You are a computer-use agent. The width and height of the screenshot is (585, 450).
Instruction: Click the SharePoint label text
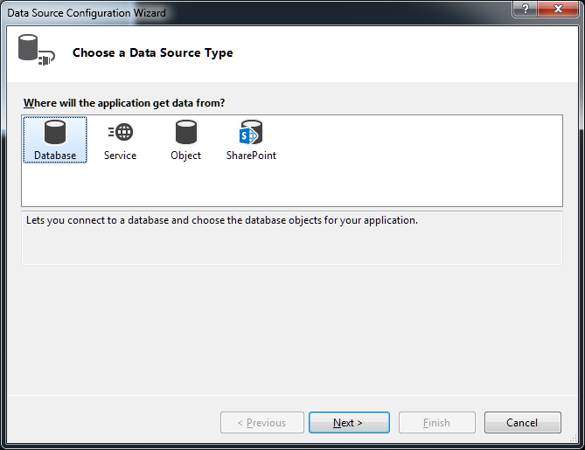pos(251,156)
